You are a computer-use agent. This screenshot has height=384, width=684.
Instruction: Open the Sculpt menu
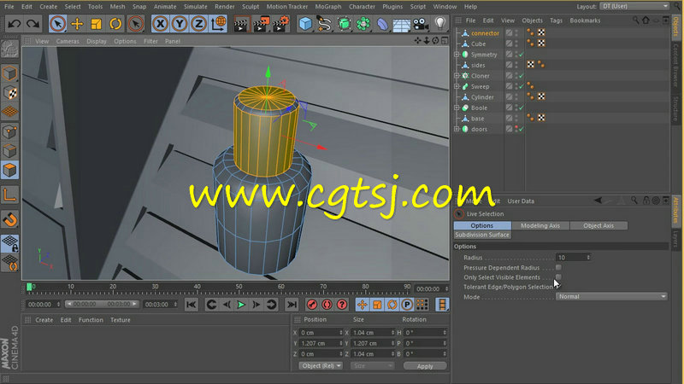tap(251, 7)
